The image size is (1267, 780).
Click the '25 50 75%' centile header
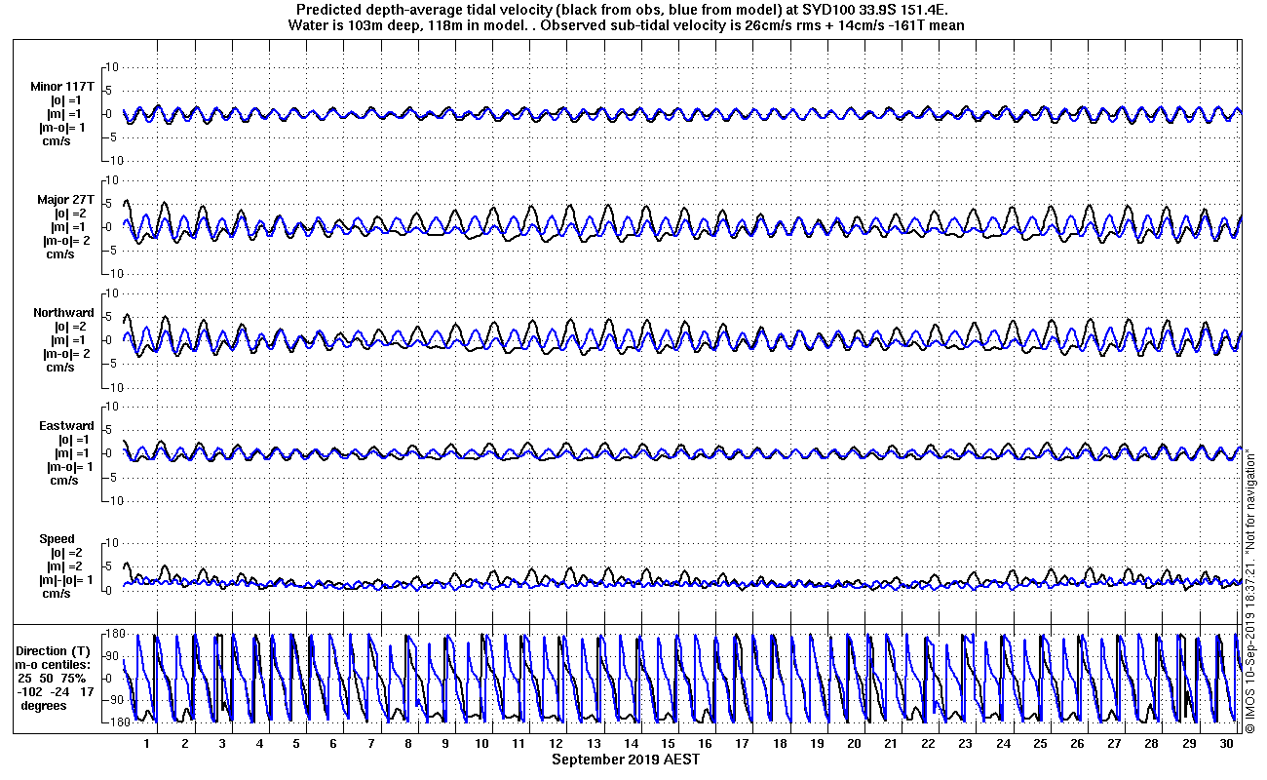pyautogui.click(x=52, y=679)
